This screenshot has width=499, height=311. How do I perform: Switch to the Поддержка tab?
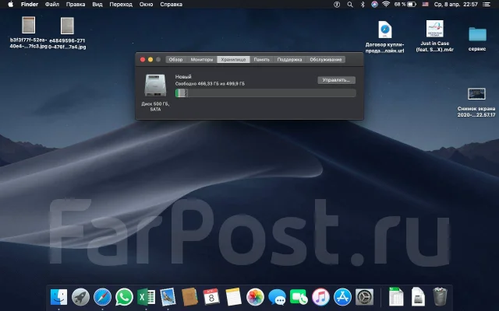click(289, 59)
